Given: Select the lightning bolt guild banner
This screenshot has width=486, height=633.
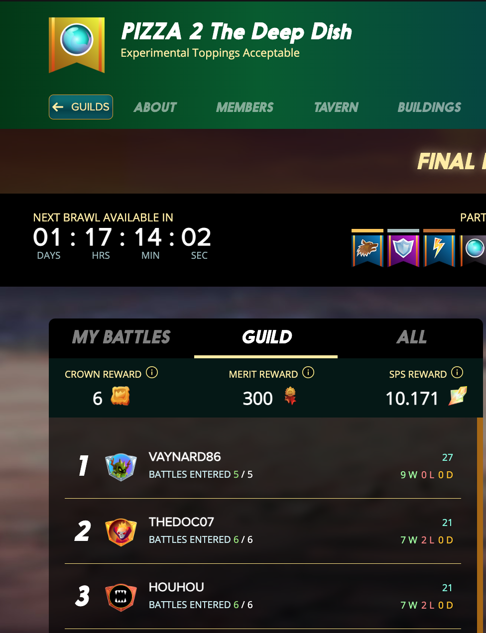Looking at the screenshot, I should click(x=439, y=248).
